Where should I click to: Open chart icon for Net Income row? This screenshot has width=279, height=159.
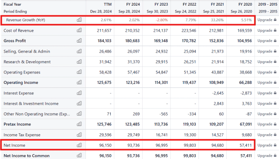(79, 145)
